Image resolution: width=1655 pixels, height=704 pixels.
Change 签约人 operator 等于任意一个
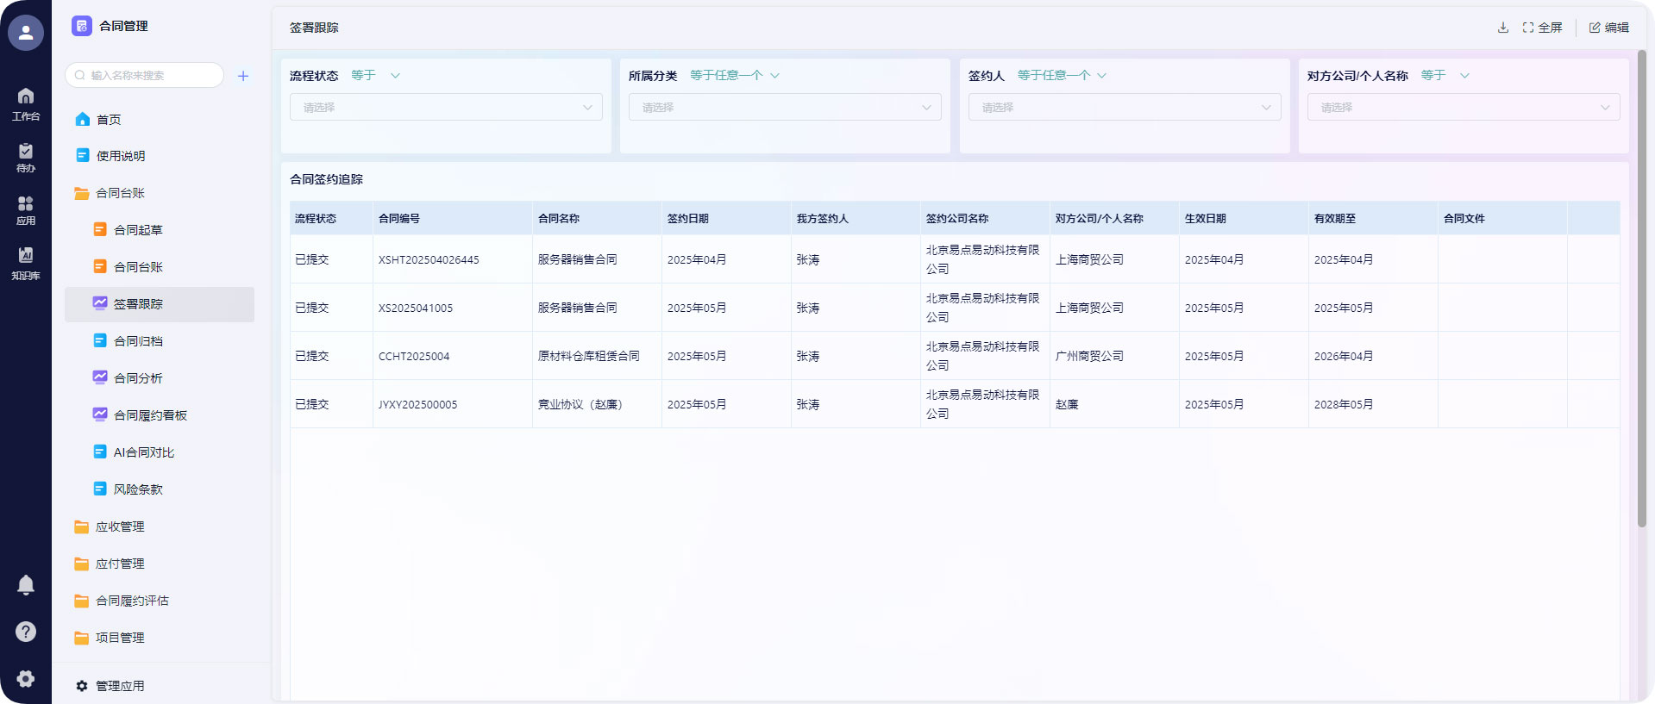1061,76
